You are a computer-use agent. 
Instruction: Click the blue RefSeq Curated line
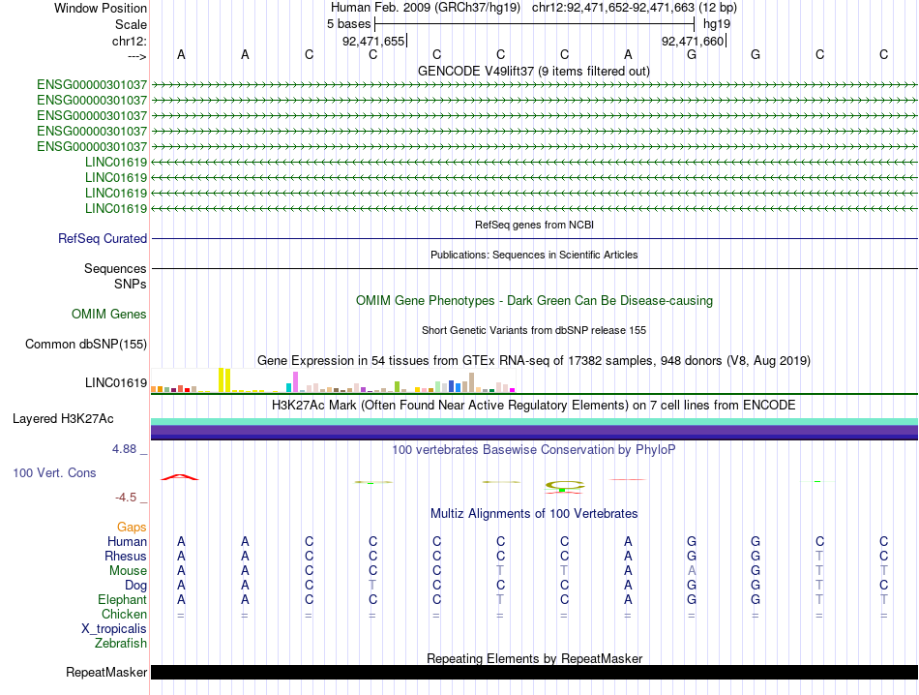(x=534, y=239)
